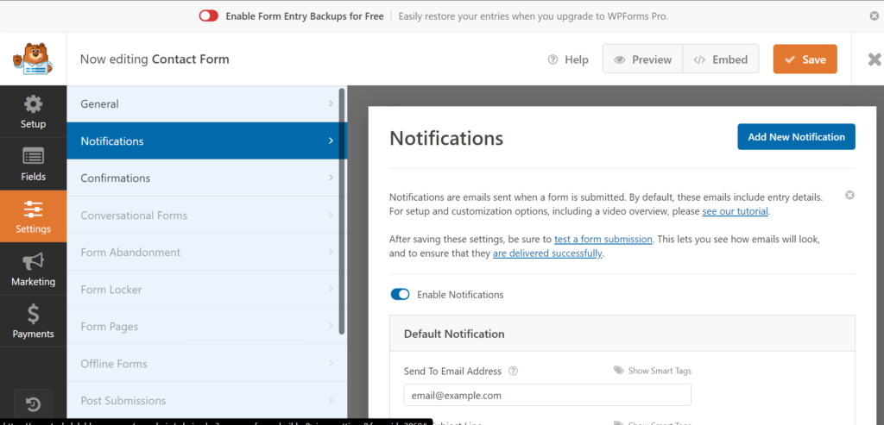Viewport: 884px width, 425px height.
Task: Open the Fields panel
Action: (34, 164)
